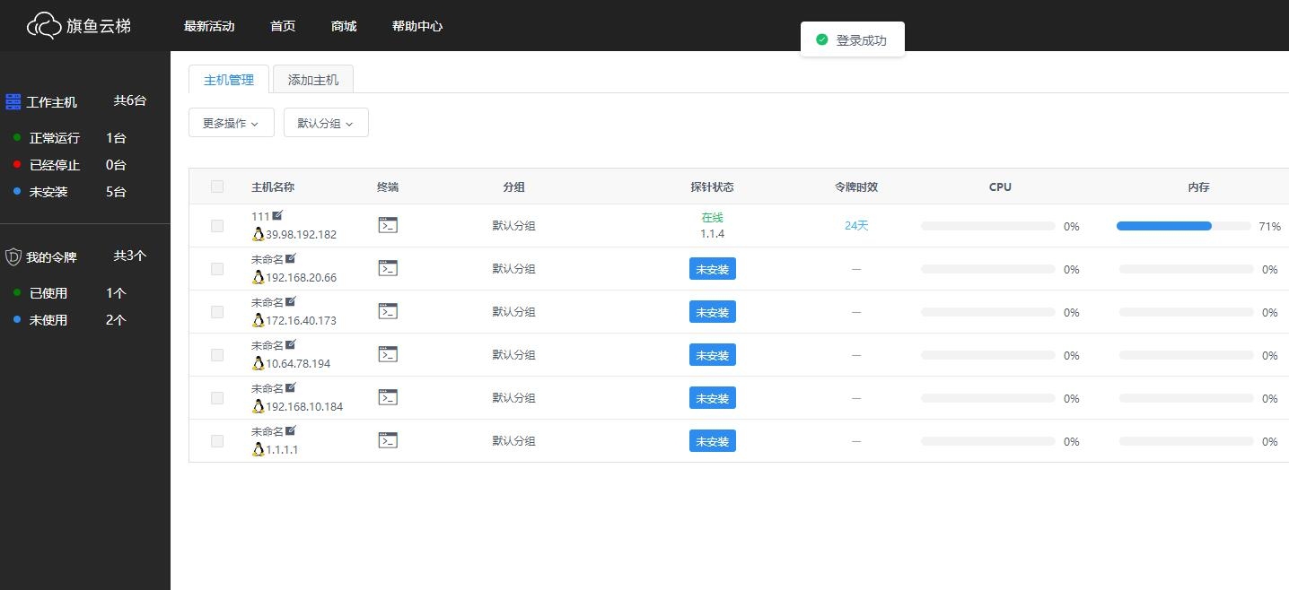
Task: Check the box for host 39.98.192.182
Action: pyautogui.click(x=217, y=226)
